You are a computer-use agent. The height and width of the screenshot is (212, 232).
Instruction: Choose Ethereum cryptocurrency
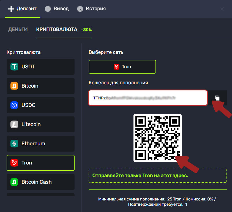(x=40, y=144)
